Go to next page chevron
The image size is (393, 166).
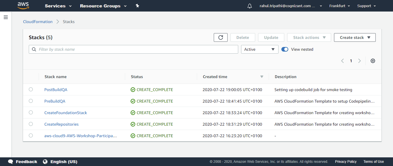[x=359, y=61]
